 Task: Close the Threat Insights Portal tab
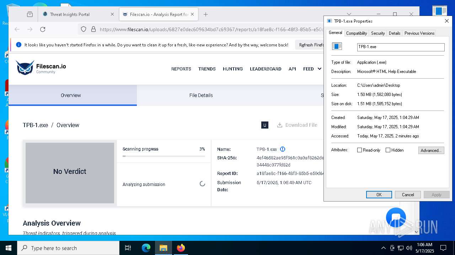click(x=112, y=15)
